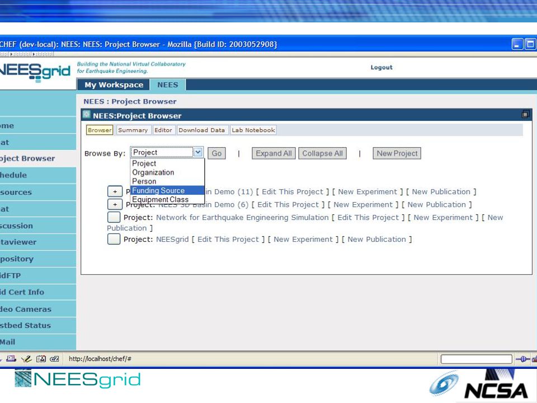Click the portlet icon beside NEES:Project Browser title
The height and width of the screenshot is (403, 537).
(x=86, y=114)
